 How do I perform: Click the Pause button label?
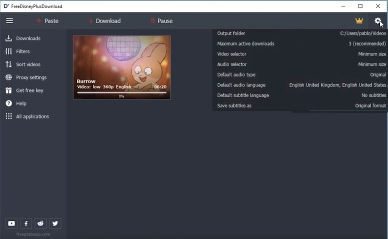coord(165,21)
